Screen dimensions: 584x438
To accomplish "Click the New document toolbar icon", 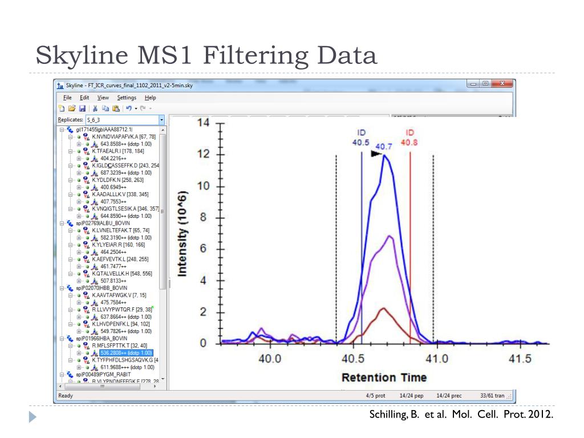I will click(62, 108).
